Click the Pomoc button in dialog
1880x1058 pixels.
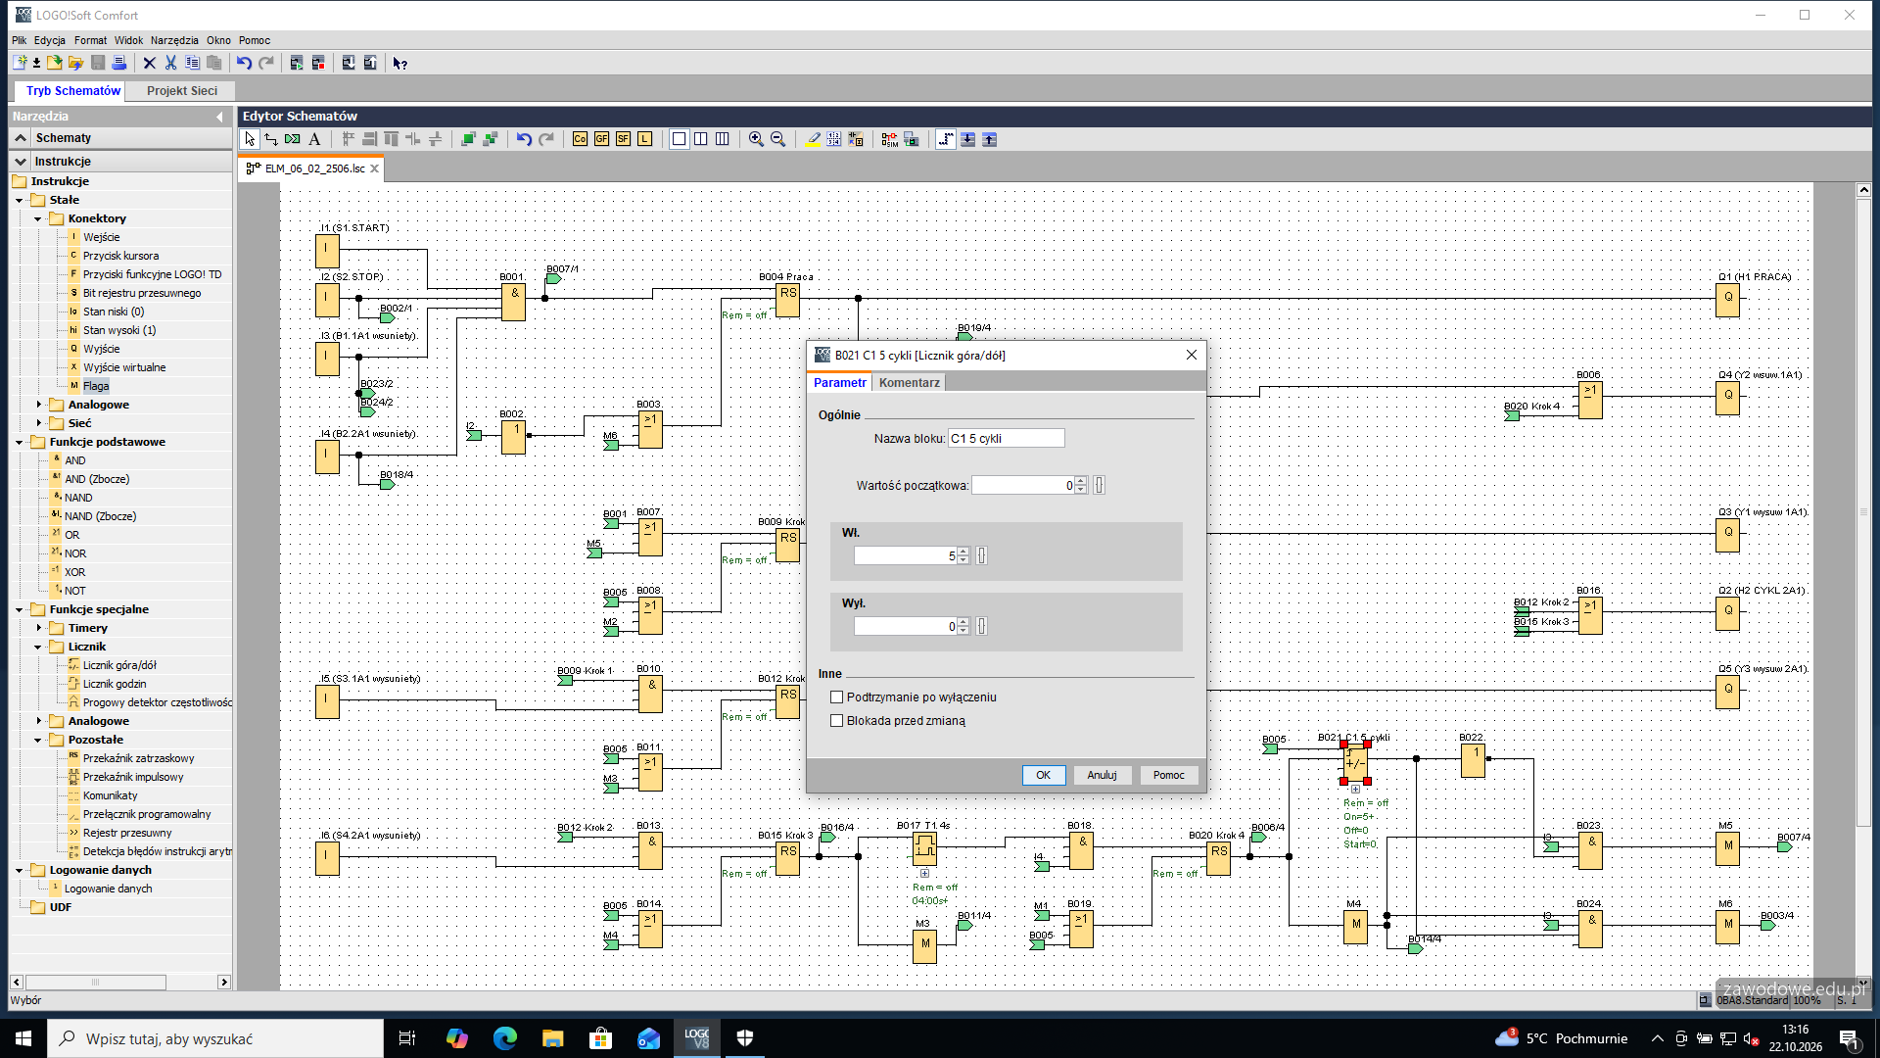(1168, 775)
